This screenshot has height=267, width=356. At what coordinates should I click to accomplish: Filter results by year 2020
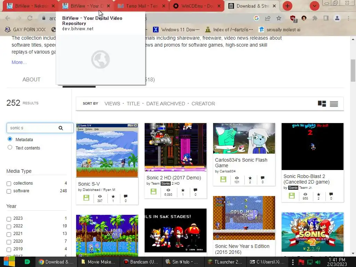point(9,242)
